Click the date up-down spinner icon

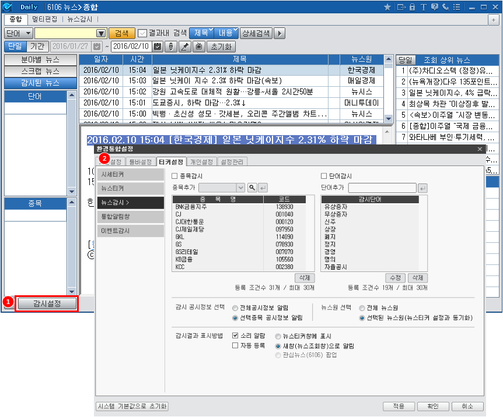click(x=171, y=47)
